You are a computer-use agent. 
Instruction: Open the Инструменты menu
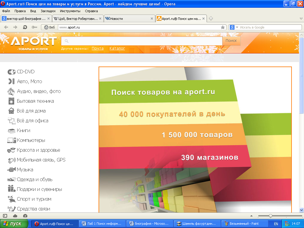pyautogui.click(x=70, y=11)
